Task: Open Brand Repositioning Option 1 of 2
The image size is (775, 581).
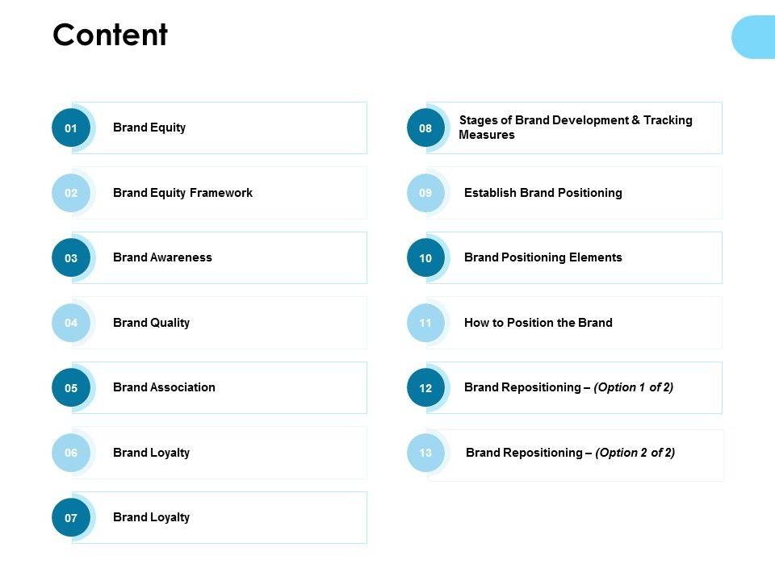Action: tap(568, 387)
